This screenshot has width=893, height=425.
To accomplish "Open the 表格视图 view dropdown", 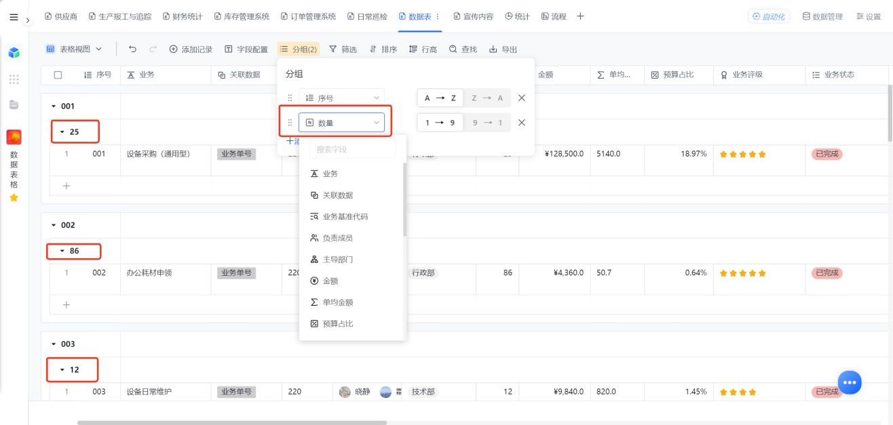I will point(74,49).
